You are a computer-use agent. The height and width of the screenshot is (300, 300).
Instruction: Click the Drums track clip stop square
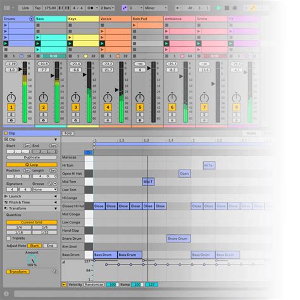tap(6, 56)
